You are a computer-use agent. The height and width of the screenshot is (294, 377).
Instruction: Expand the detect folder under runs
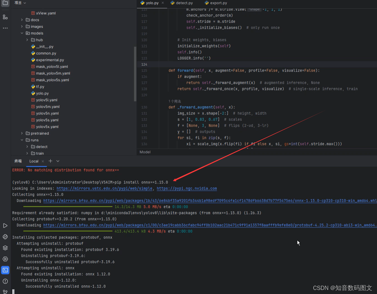tap(27, 146)
